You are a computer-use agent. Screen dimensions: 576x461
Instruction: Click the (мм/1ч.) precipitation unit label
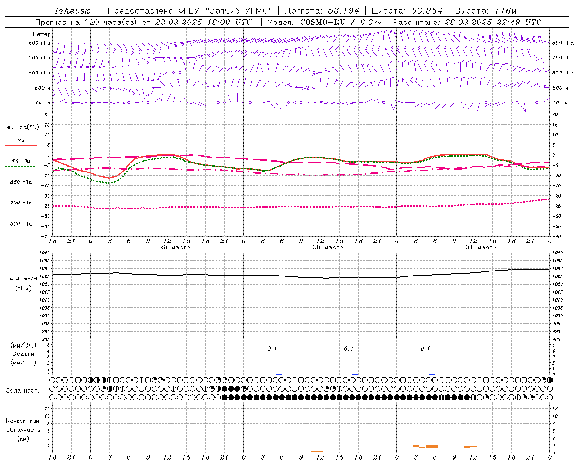pyautogui.click(x=23, y=362)
